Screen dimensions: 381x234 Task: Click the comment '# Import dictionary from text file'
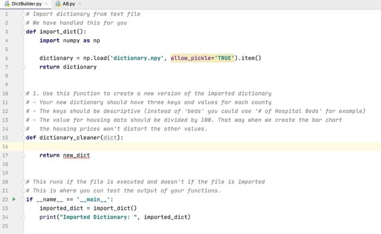pyautogui.click(x=83, y=14)
